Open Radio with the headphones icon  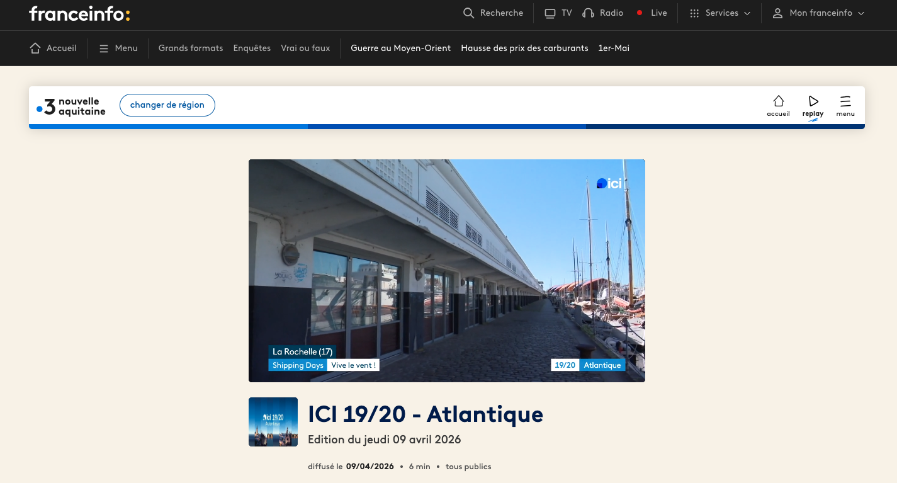pyautogui.click(x=589, y=13)
